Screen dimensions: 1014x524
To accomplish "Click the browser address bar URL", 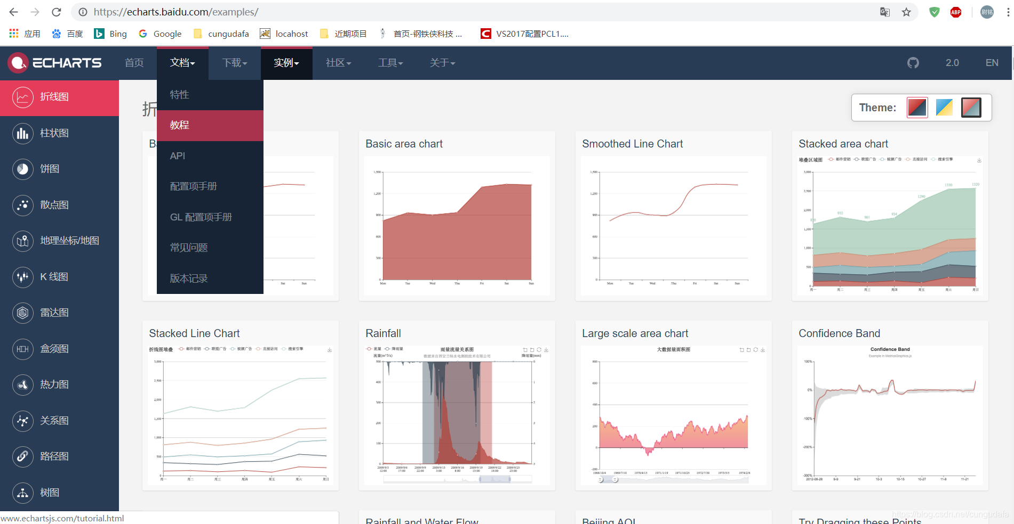I will coord(176,12).
